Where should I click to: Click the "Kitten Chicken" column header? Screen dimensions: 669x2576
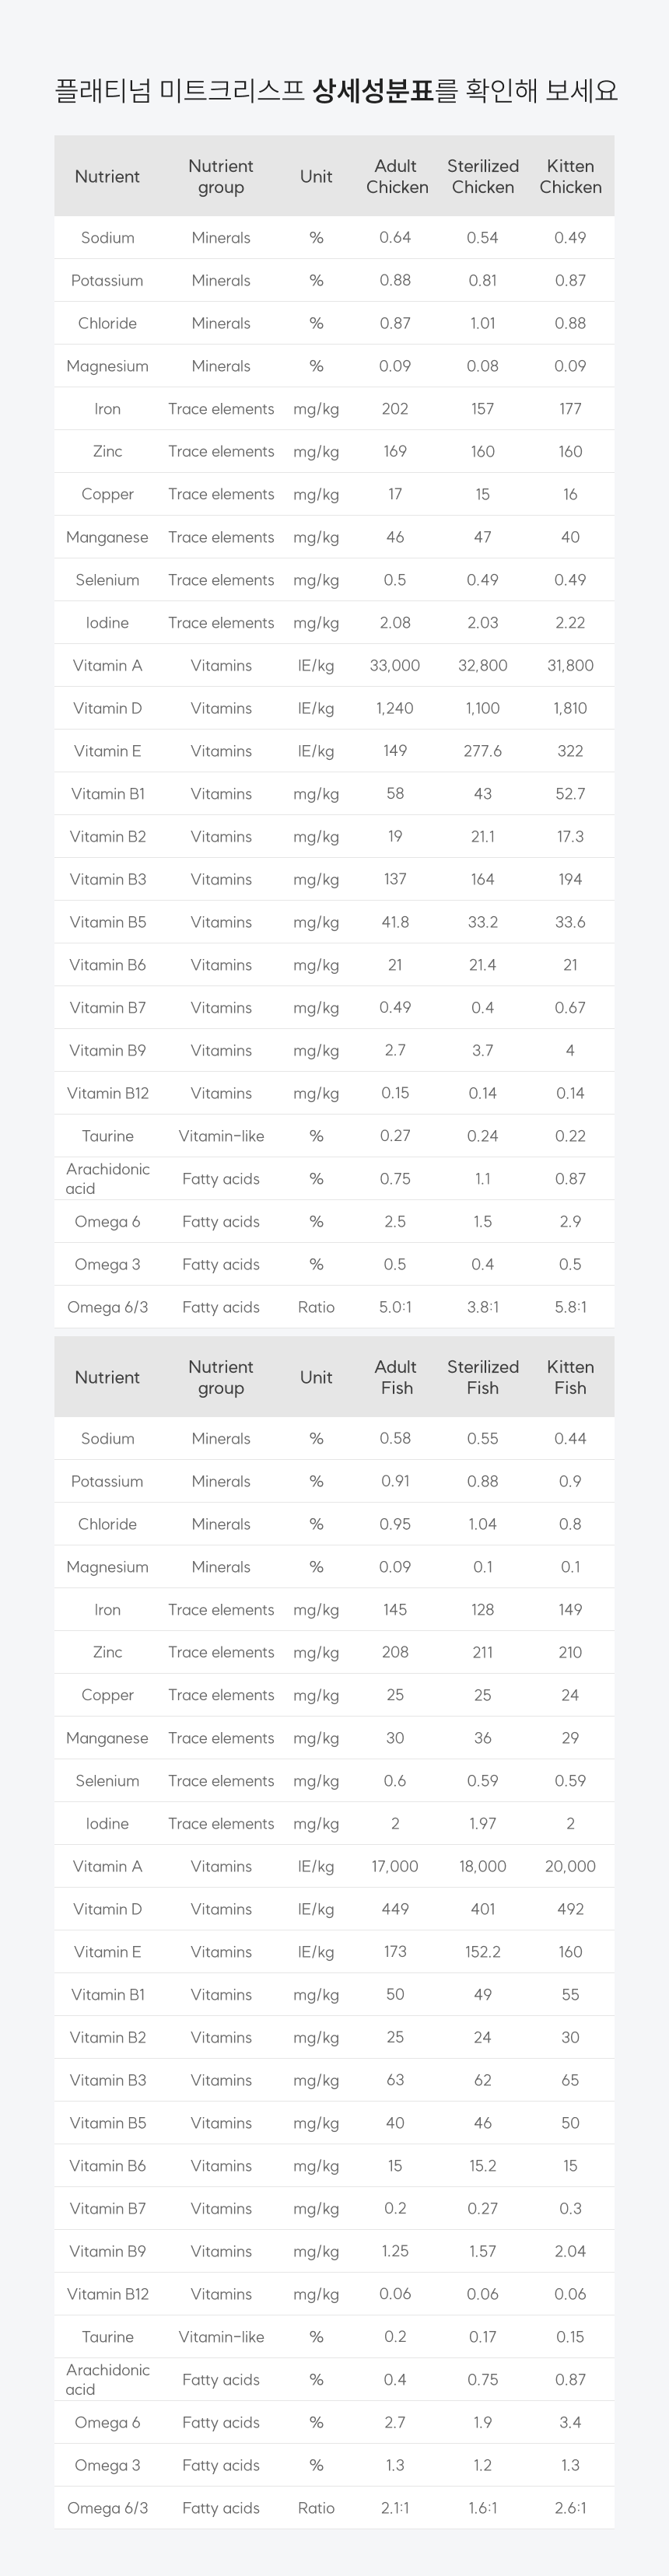(570, 177)
